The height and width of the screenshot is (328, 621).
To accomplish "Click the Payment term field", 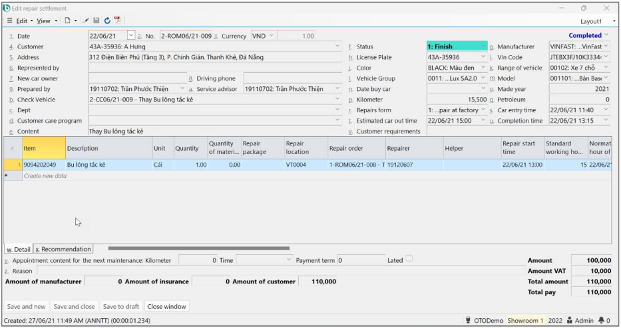I will 361,260.
